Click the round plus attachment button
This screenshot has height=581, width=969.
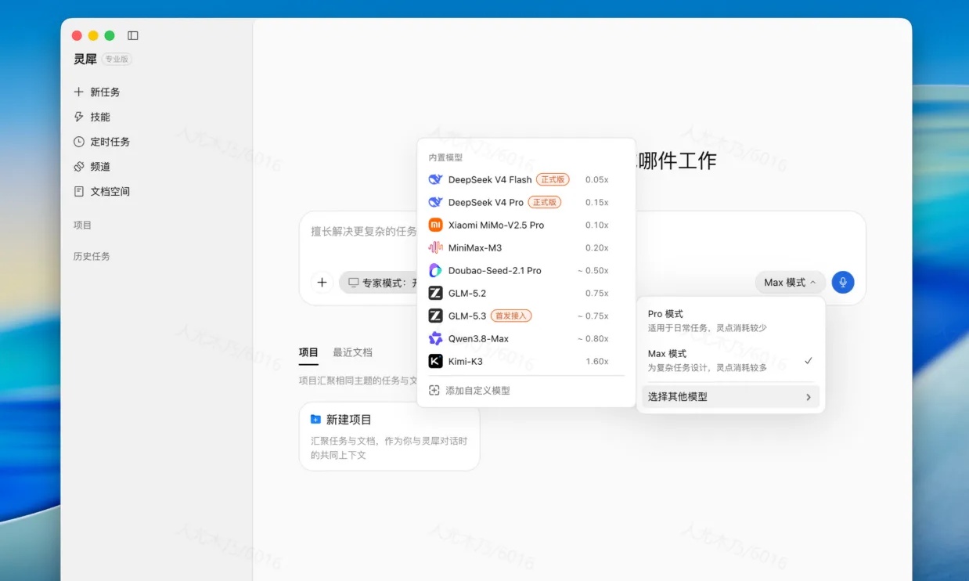(322, 282)
